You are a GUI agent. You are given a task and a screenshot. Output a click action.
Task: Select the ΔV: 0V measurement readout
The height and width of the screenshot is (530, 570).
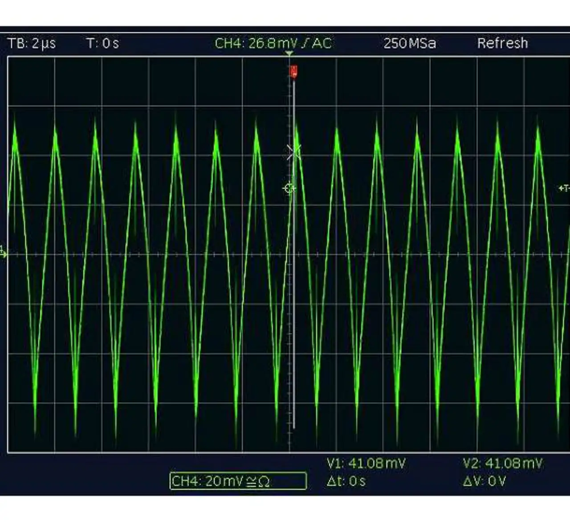coord(484,481)
